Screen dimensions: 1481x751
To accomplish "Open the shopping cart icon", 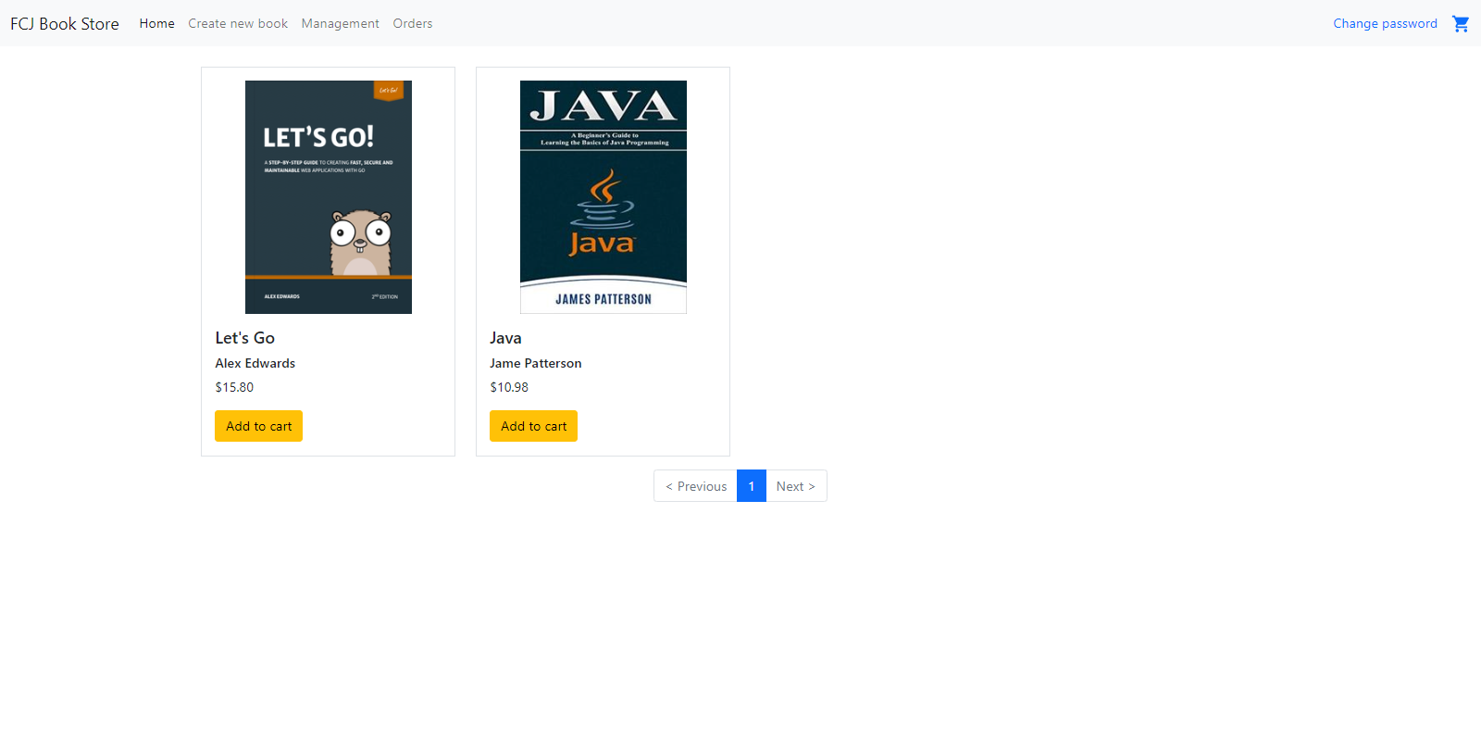I will pyautogui.click(x=1461, y=23).
